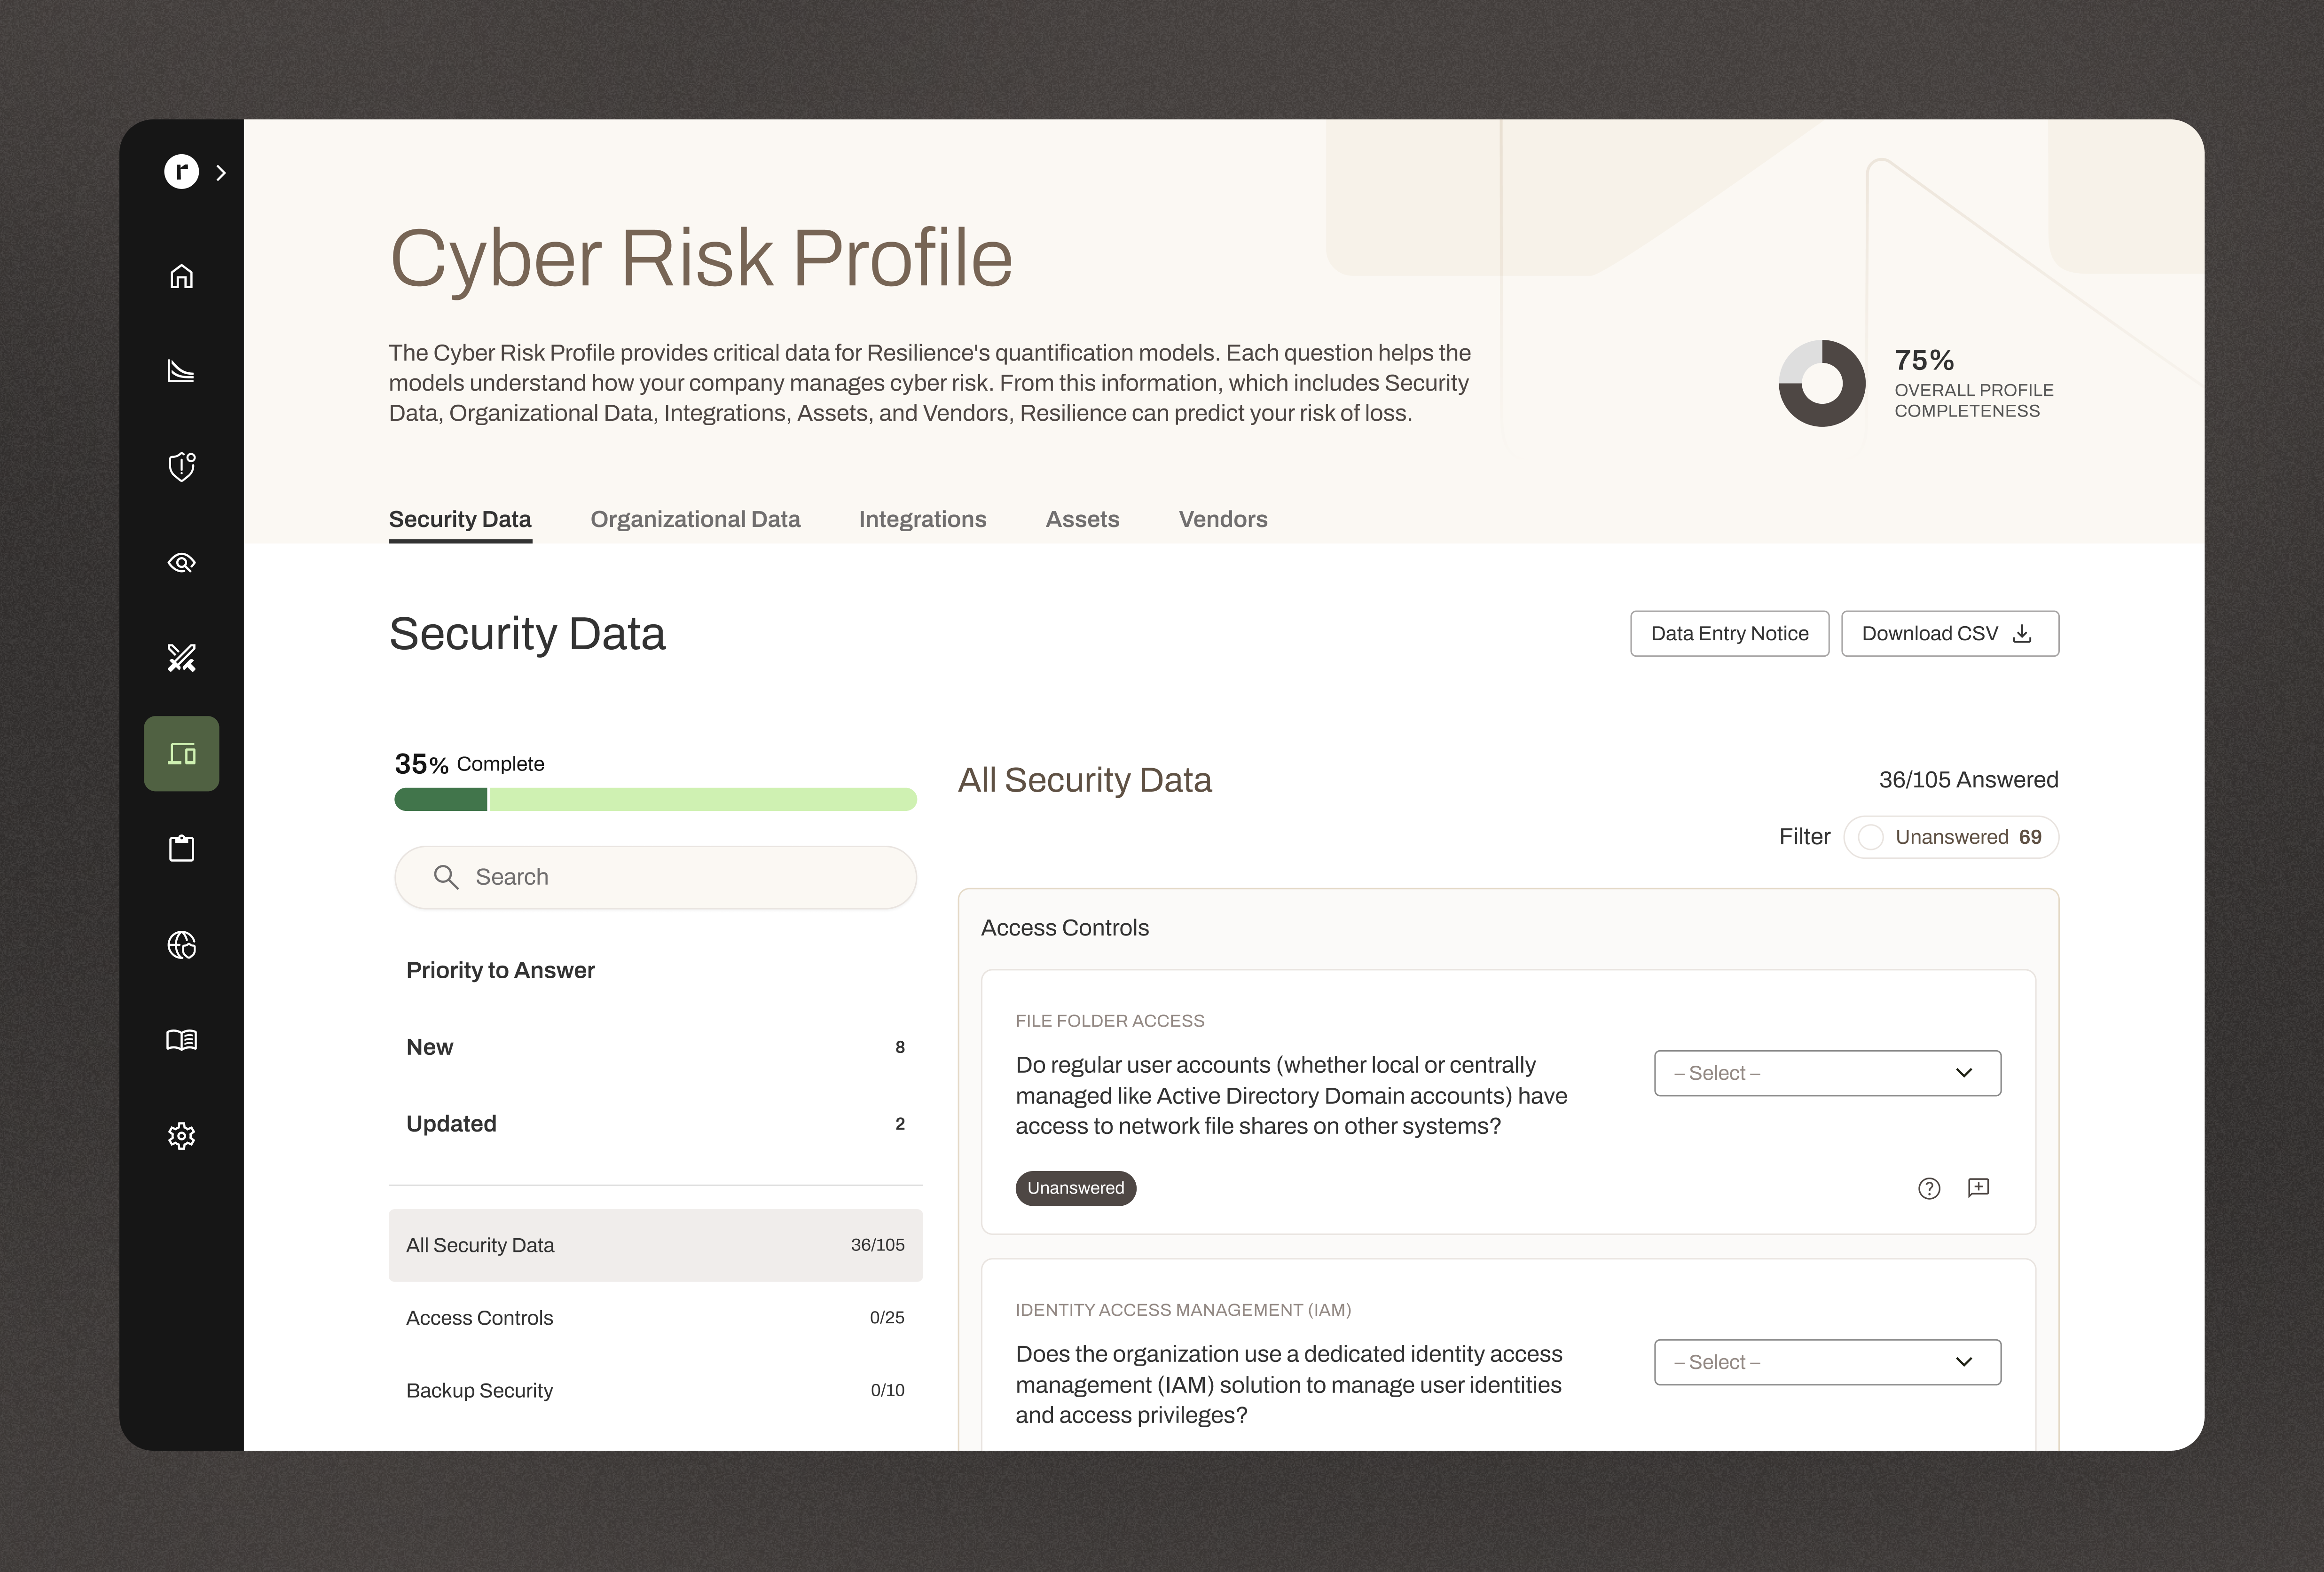Open the open book icon in sidebar
Viewport: 2324px width, 1572px height.
181,1040
